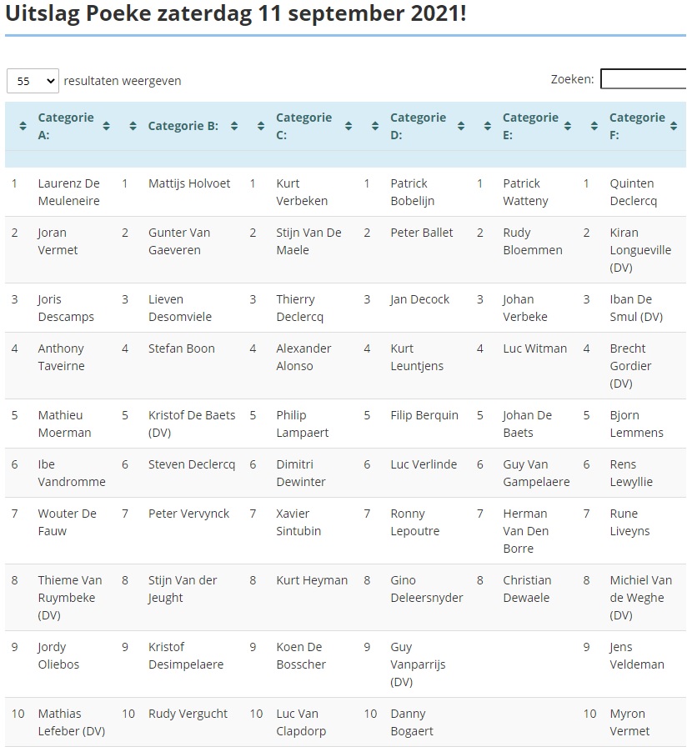The width and height of the screenshot is (687, 747).
Task: Select Iban De Smul (DV) in Categorie F
Action: [x=636, y=308]
